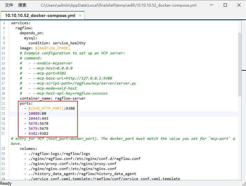
Task: Click the 10443:443 port mapping
Action: [x=38, y=118]
